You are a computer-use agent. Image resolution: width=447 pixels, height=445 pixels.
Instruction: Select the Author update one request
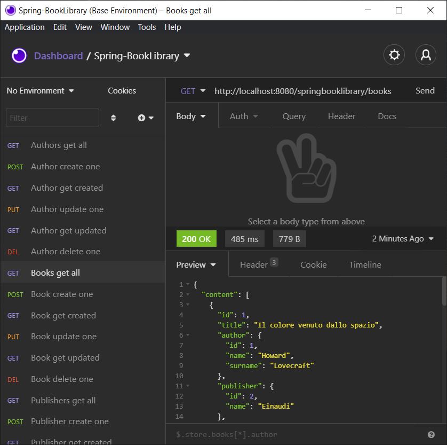pyautogui.click(x=83, y=209)
